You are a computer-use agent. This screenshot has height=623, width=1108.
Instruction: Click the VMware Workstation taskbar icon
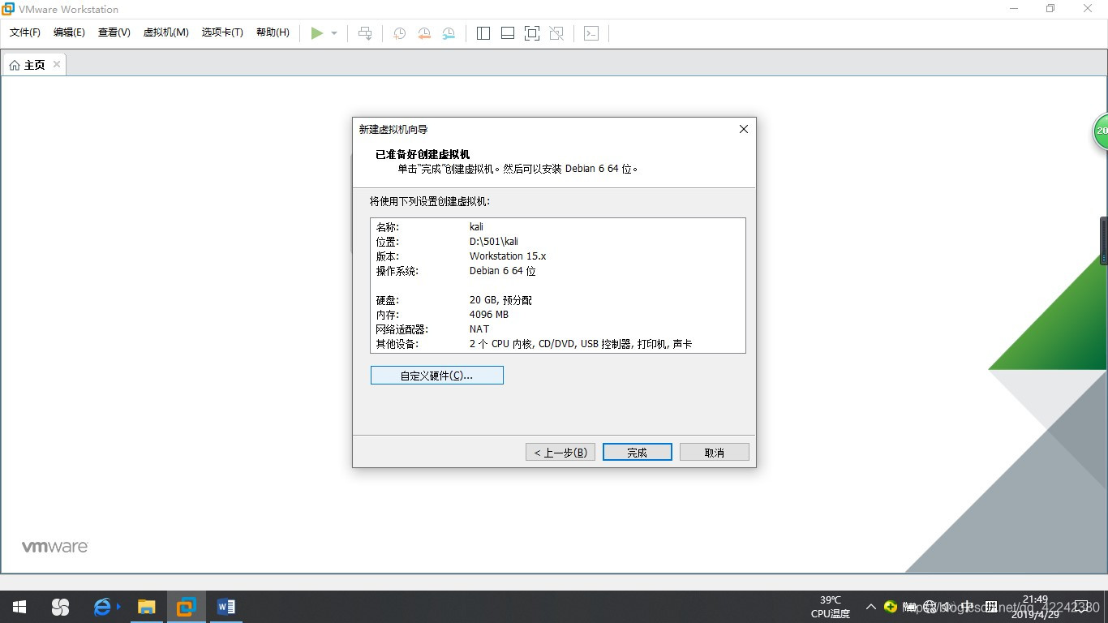pos(187,607)
